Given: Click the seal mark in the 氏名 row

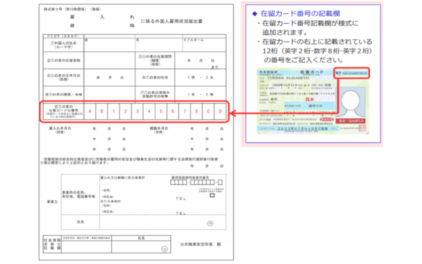Looking at the screenshot, I should coord(211,223).
